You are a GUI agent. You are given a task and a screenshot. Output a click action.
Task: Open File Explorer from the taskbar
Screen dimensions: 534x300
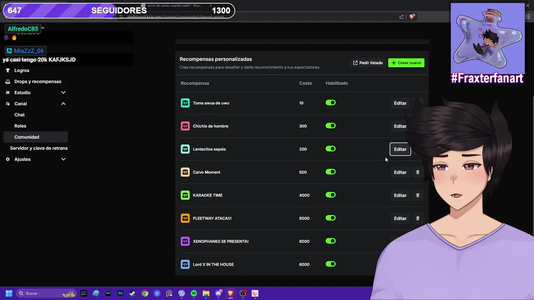[x=206, y=293]
